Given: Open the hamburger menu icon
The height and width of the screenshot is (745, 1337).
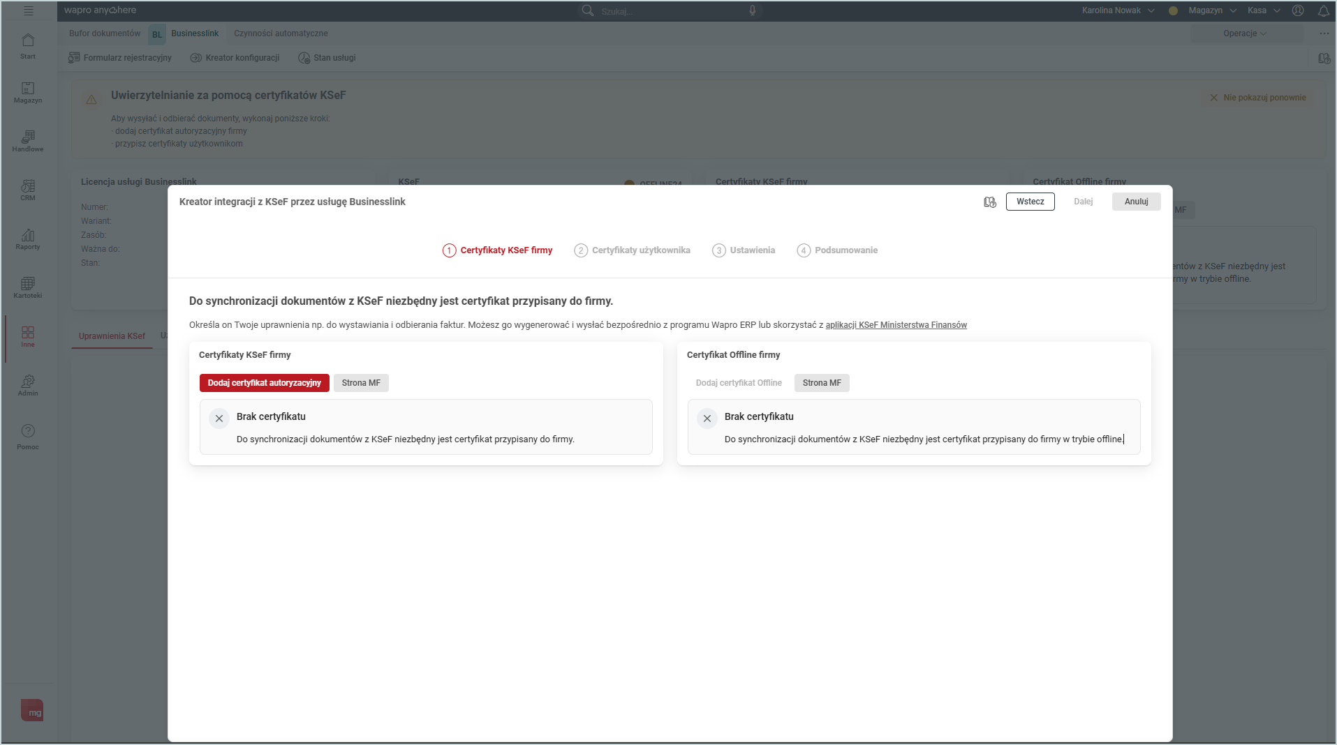Looking at the screenshot, I should (x=29, y=10).
